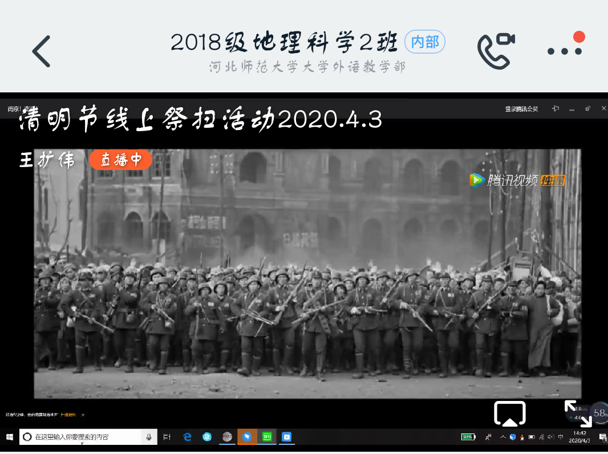The image size is (608, 454).
Task: Activate the microphone in the search box
Action: [149, 437]
